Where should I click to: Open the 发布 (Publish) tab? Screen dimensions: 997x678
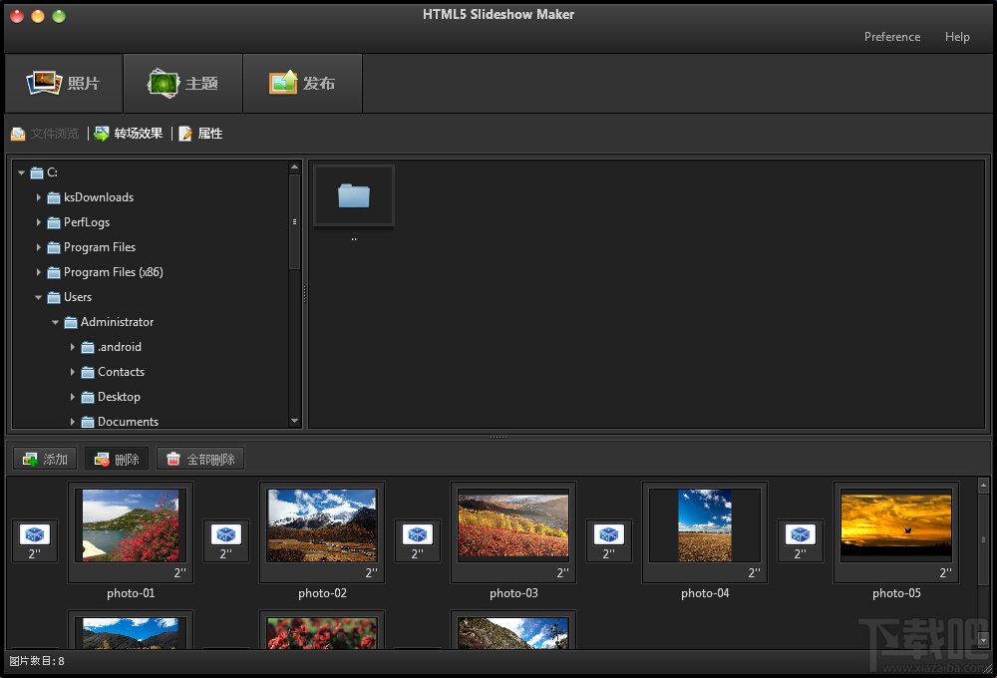[303, 84]
